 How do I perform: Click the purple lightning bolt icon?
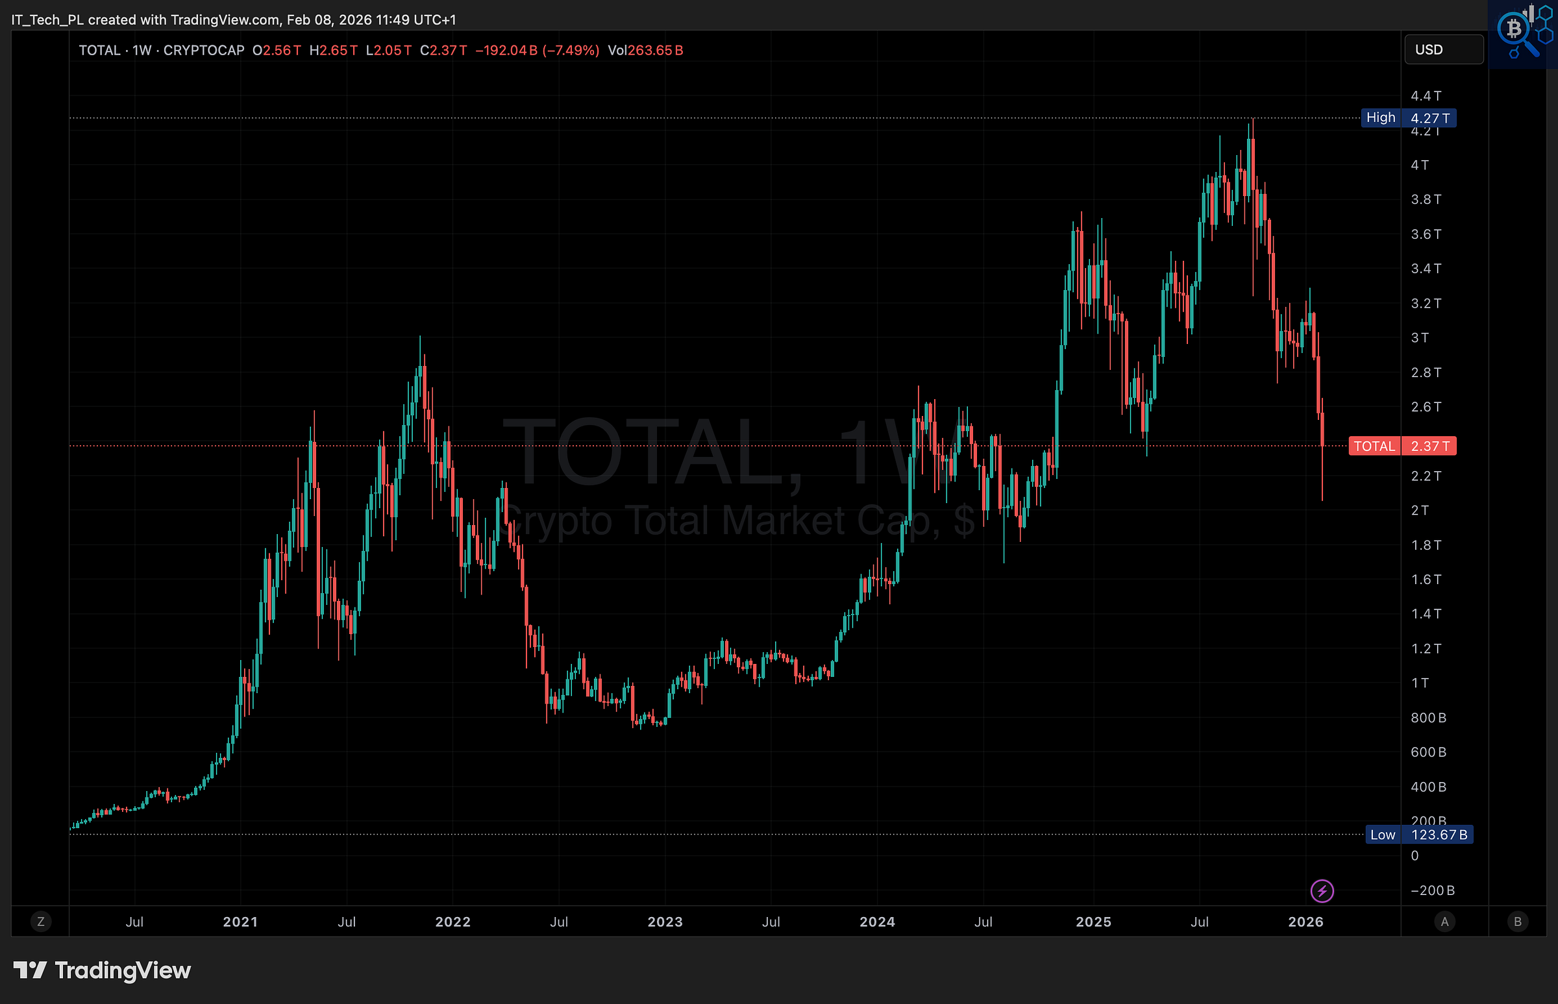1322,890
